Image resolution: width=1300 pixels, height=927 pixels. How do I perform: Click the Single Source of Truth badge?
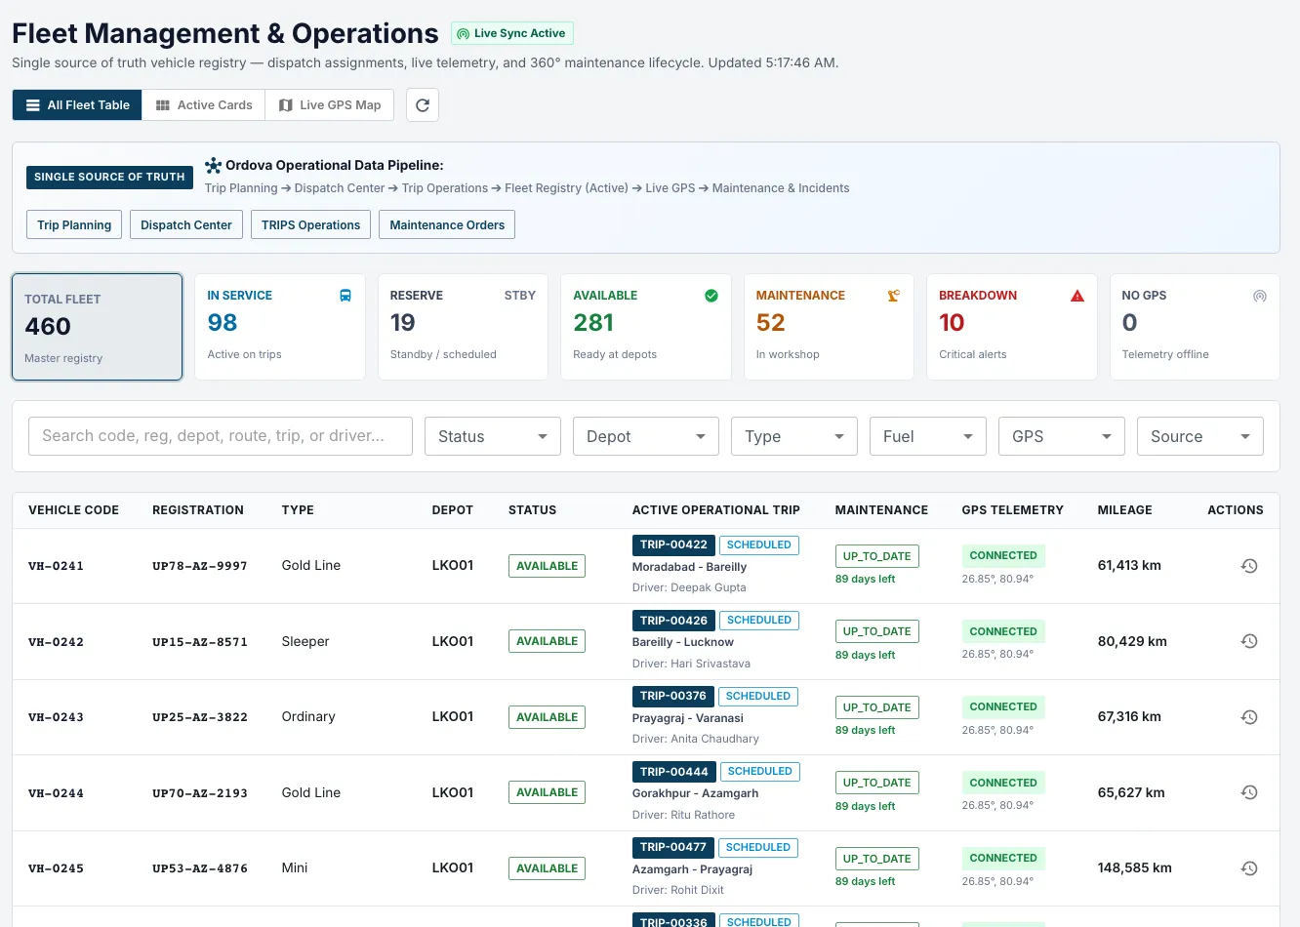click(x=109, y=177)
